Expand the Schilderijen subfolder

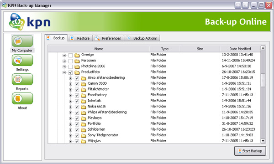click(x=71, y=130)
